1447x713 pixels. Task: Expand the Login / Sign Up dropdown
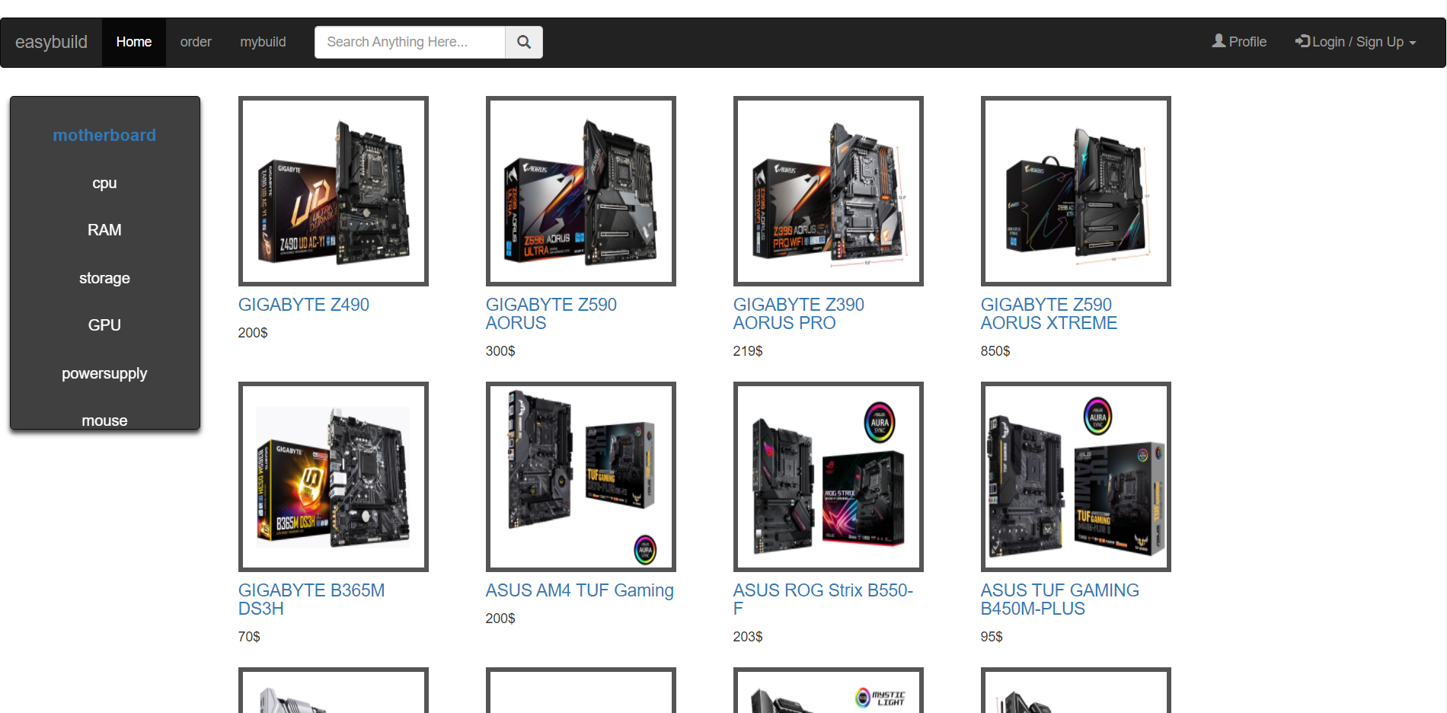(x=1356, y=42)
